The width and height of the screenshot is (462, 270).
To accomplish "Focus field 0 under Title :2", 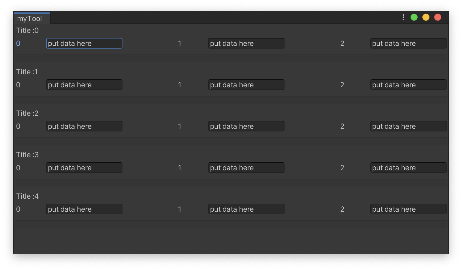I will pyautogui.click(x=84, y=126).
